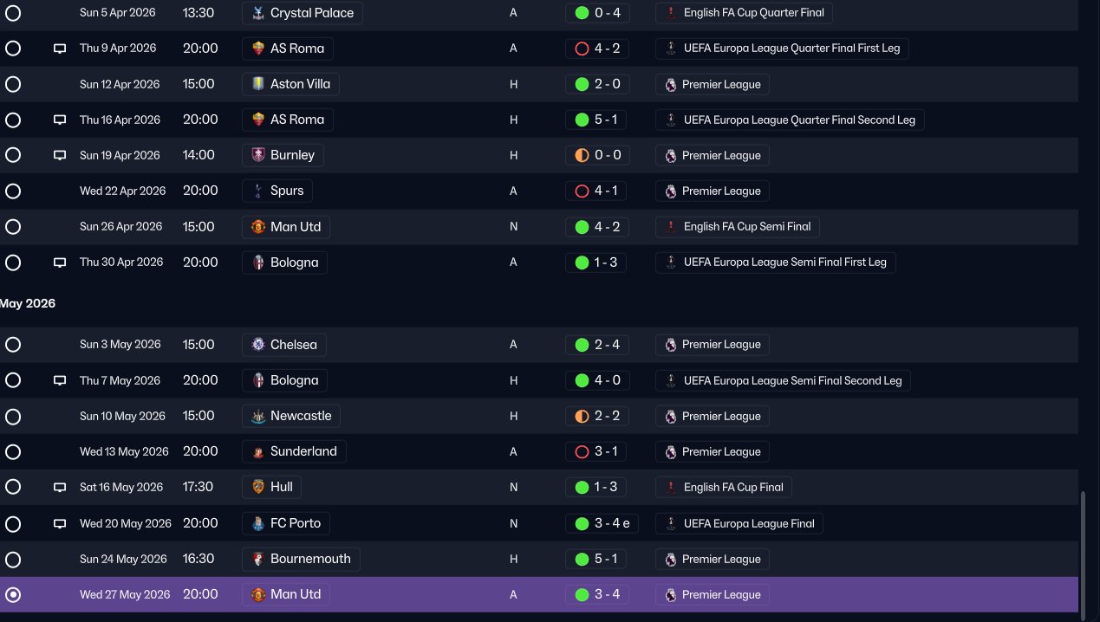Open the FC Porto club link
The height and width of the screenshot is (622, 1100).
click(285, 523)
